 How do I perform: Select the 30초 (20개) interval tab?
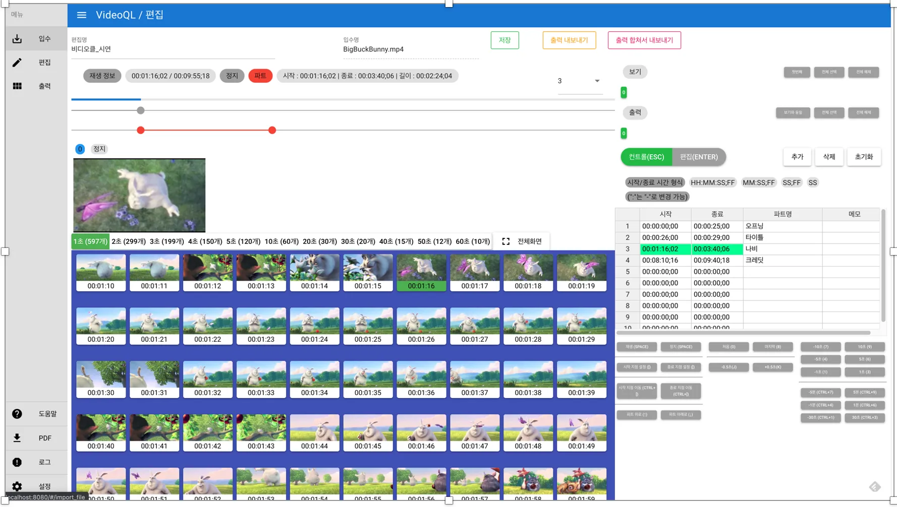coord(358,242)
